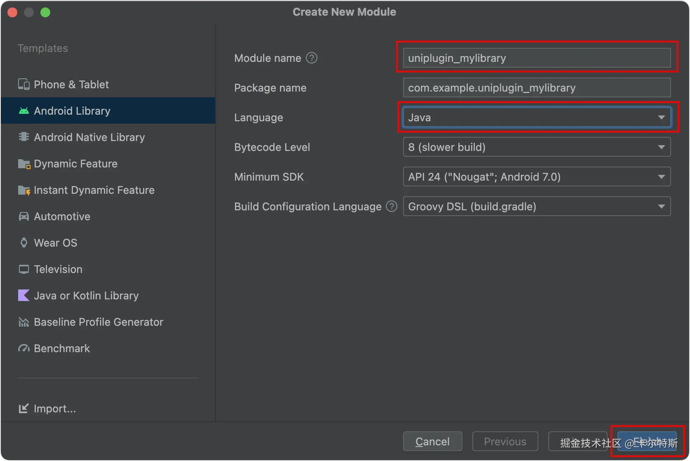Viewport: 690px width, 461px height.
Task: Open the Language dropdown
Action: coord(537,118)
